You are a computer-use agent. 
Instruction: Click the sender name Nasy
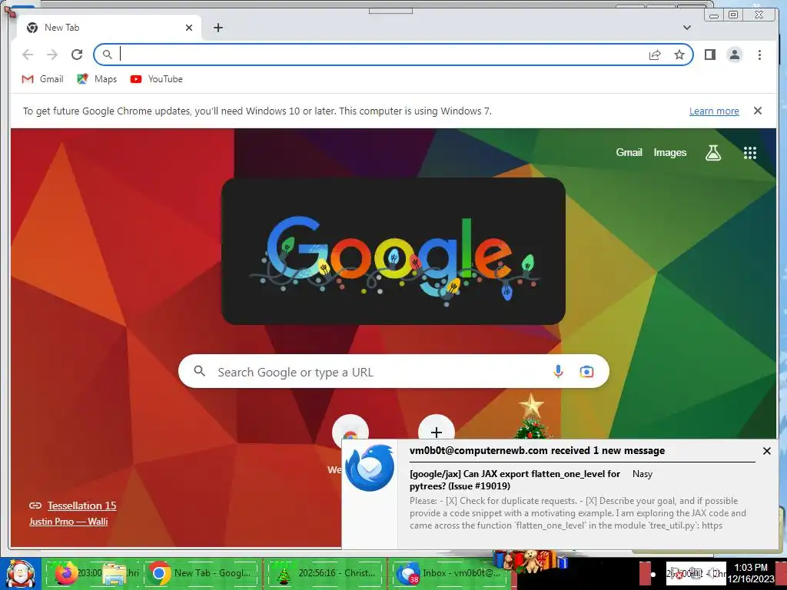(642, 473)
